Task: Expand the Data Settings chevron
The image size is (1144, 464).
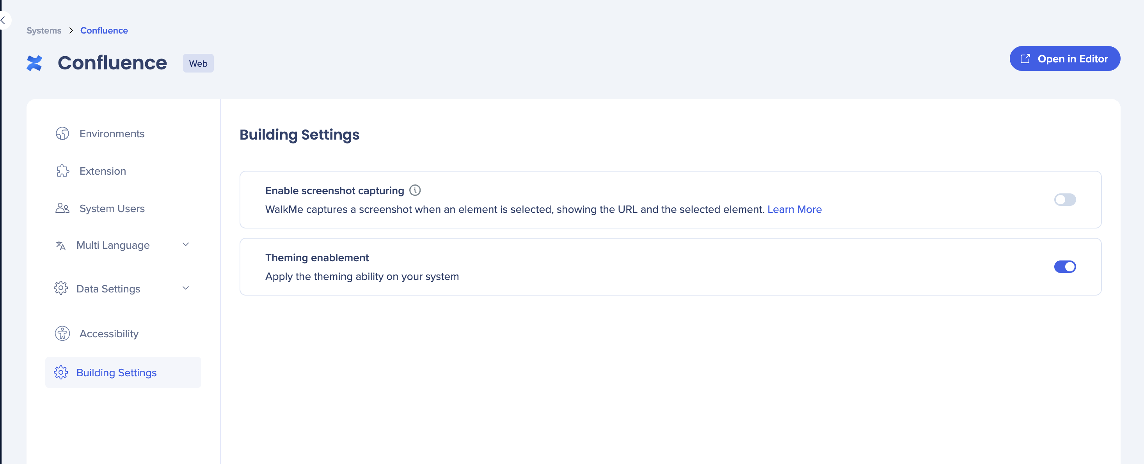Action: [186, 288]
